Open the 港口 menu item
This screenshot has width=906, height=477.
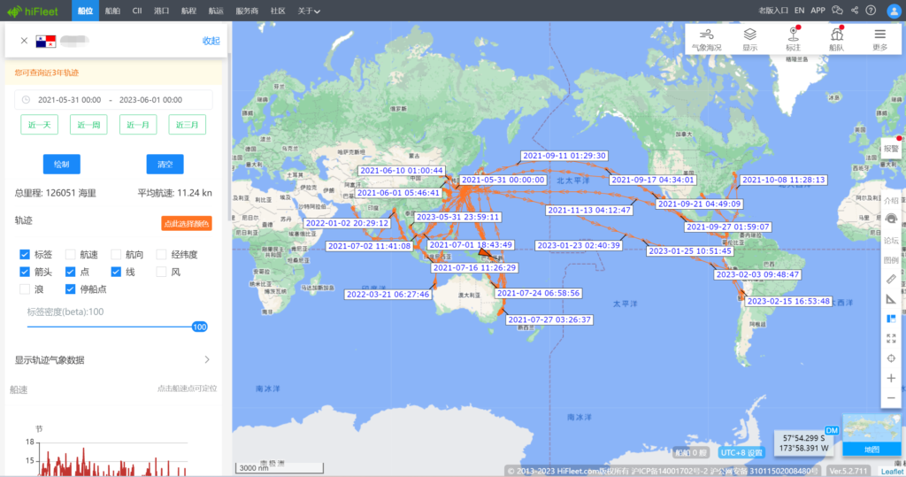[162, 11]
